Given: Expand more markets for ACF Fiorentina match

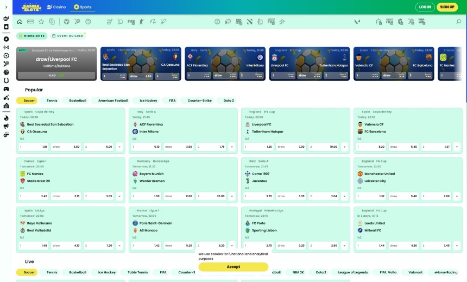Looking at the screenshot, I should 232,147.
